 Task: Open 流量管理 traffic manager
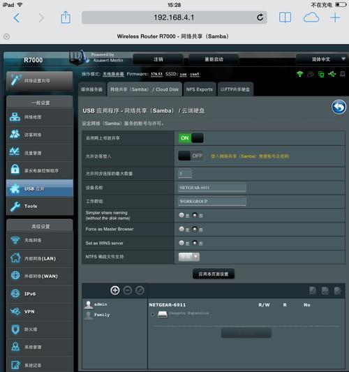click(40, 153)
